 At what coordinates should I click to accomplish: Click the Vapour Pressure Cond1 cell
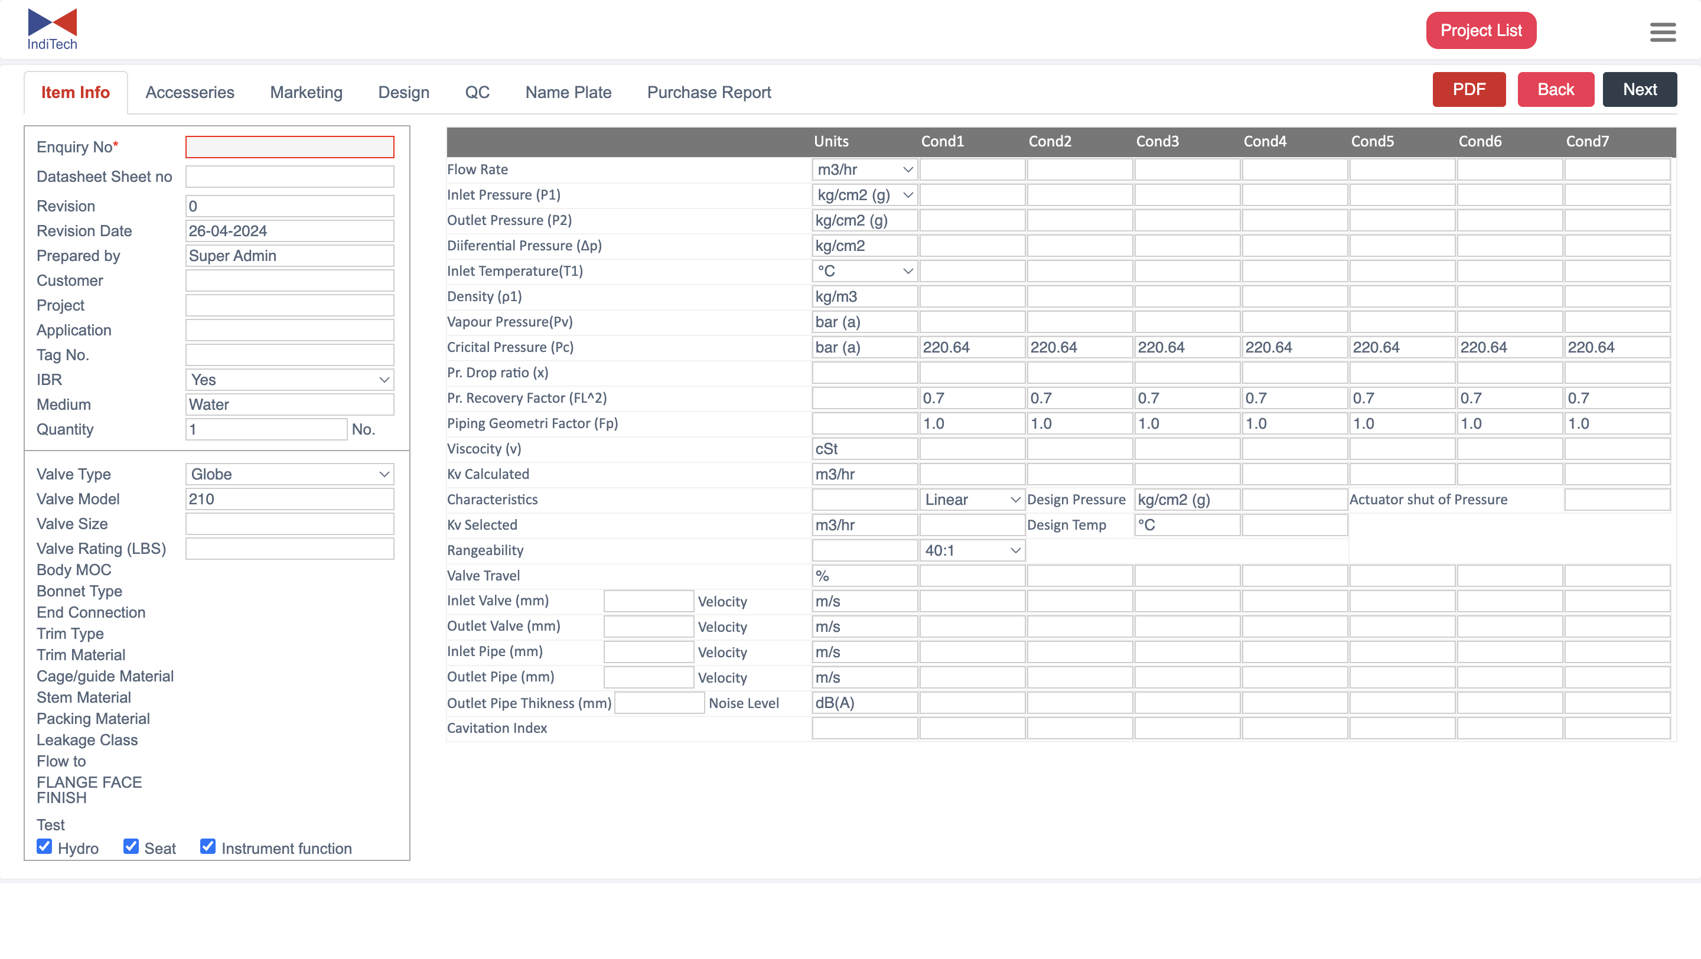click(973, 322)
